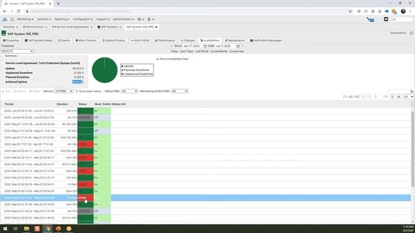This screenshot has height=233, width=415.
Task: Click the search magnifier above the table
Action: click(412, 91)
